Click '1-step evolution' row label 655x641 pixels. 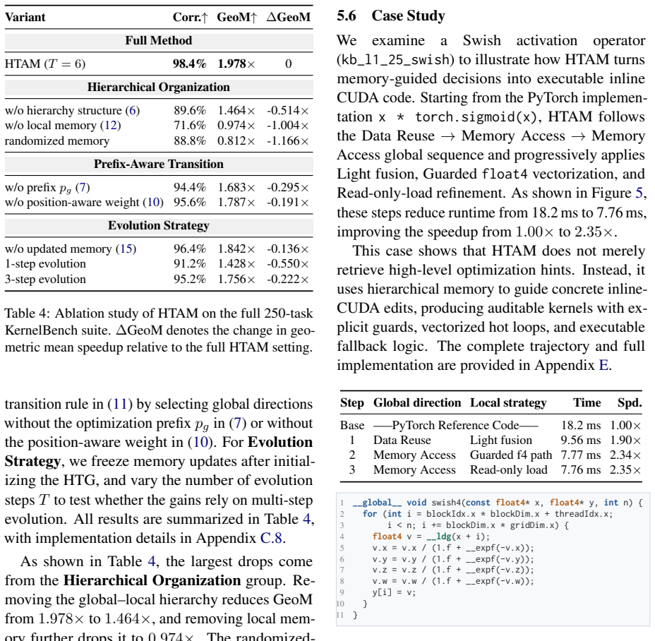(45, 263)
